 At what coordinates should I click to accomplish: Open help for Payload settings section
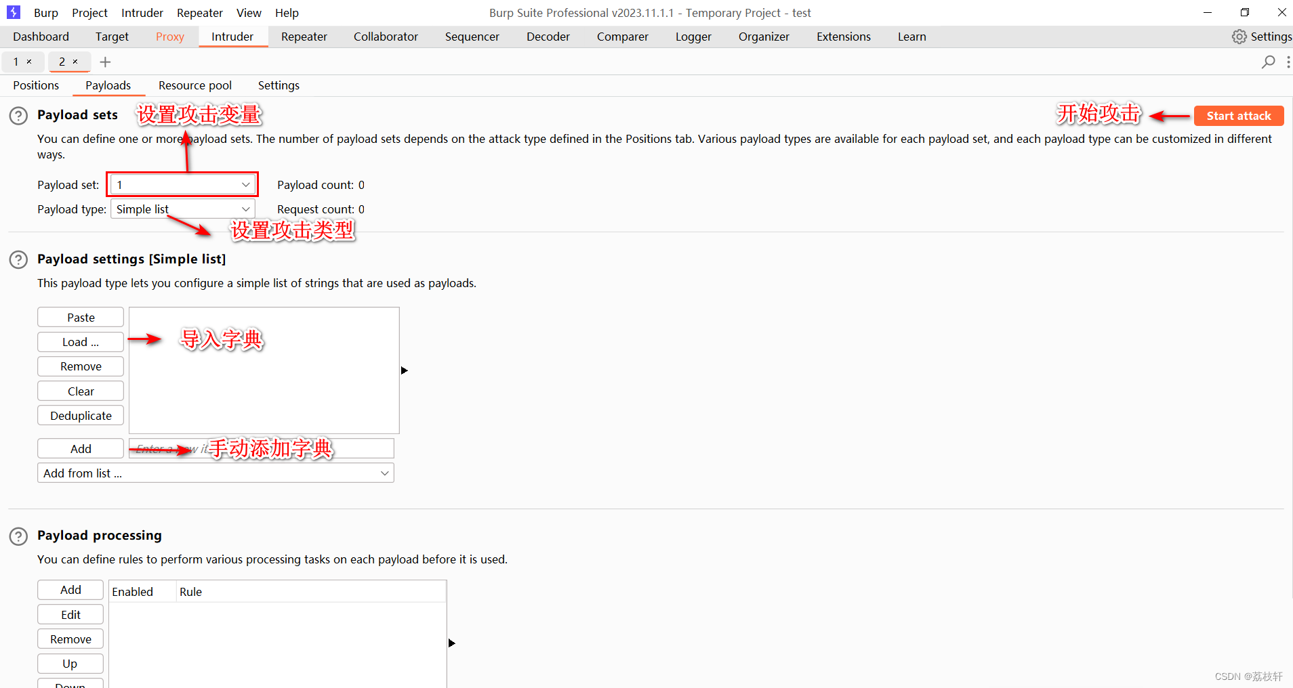pyautogui.click(x=18, y=260)
